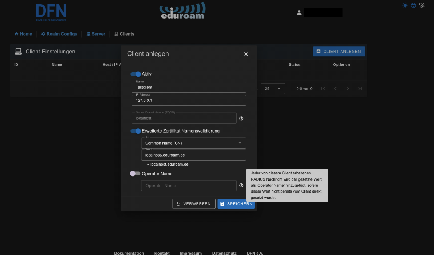Click into the IP Adresse input field
The image size is (434, 255).
pos(189,100)
